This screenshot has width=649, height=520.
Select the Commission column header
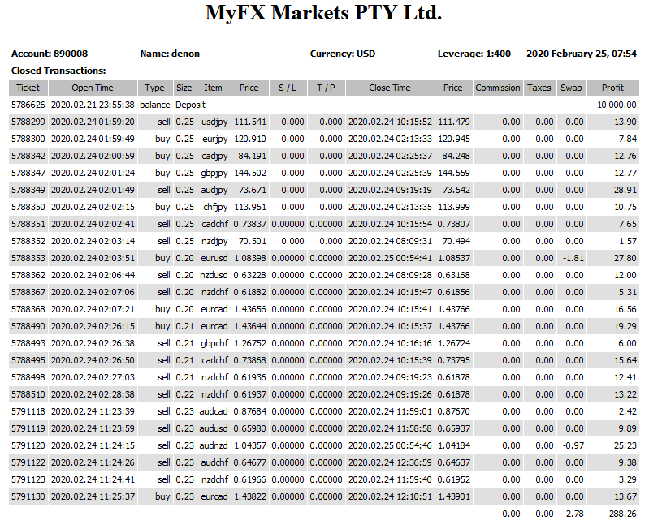(x=498, y=88)
